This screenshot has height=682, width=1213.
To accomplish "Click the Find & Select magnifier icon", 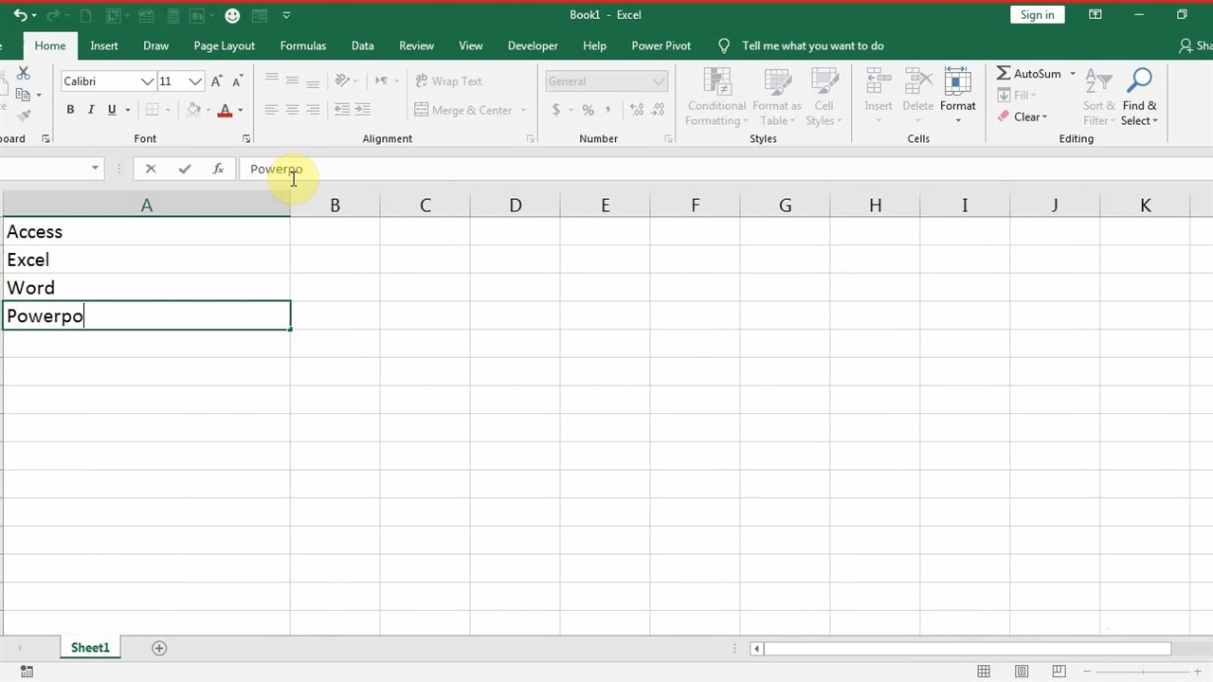I will pos(1139,82).
